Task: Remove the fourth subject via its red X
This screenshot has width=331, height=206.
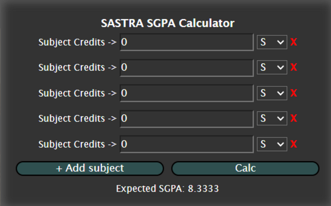Action: point(294,118)
